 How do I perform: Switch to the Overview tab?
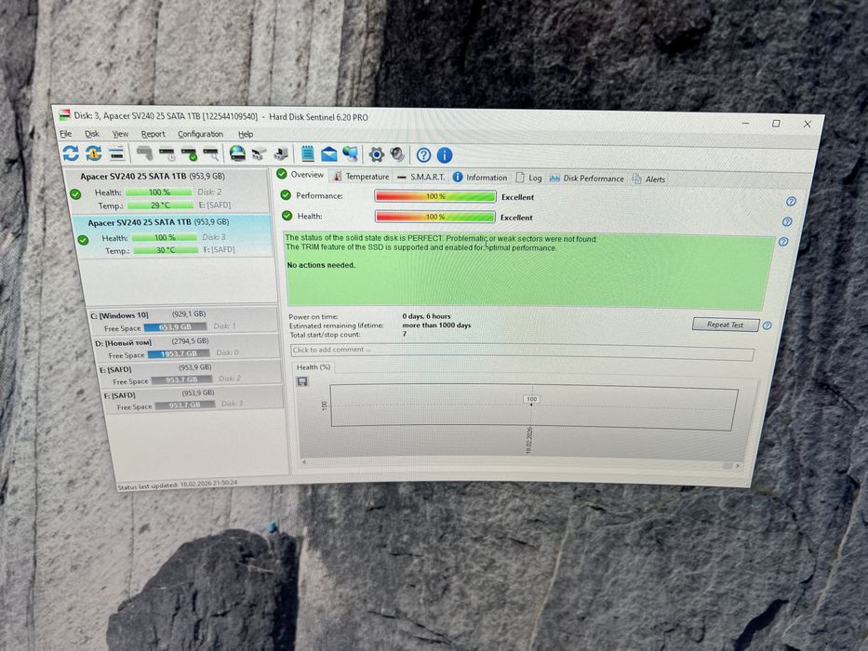tap(300, 175)
